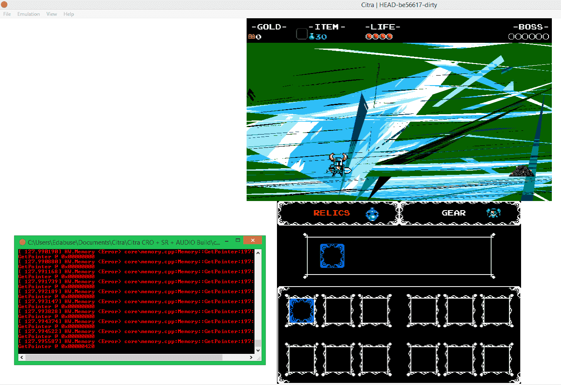The width and height of the screenshot is (561, 385).
Task: Click the gold treasure chest icon
Action: pyautogui.click(x=252, y=37)
